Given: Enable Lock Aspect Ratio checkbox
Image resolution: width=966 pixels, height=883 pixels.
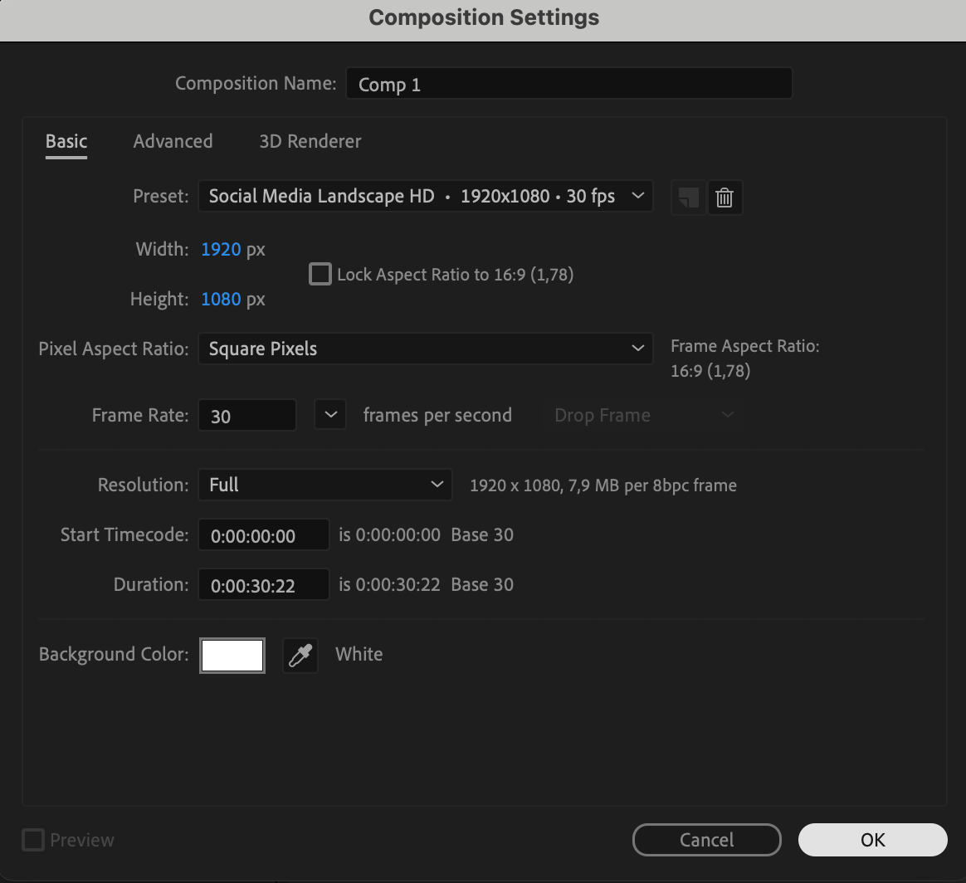Looking at the screenshot, I should [x=320, y=274].
